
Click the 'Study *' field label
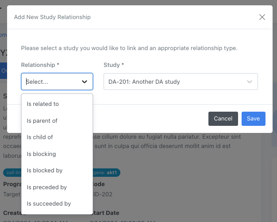click(x=114, y=65)
